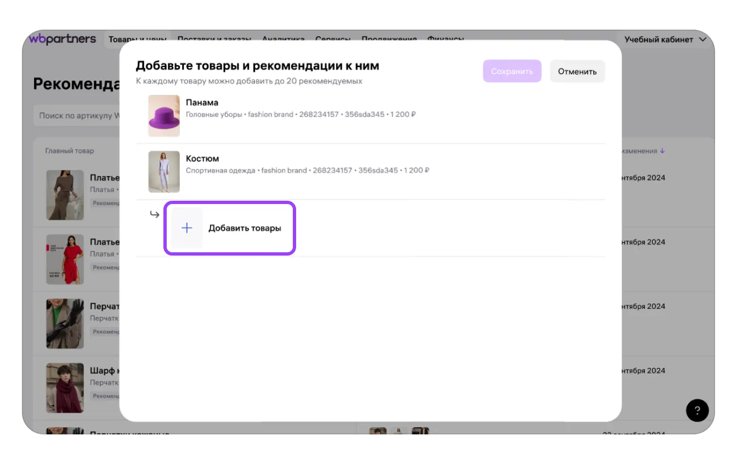
Task: Select the purple Панама hat thumbnail
Action: (164, 116)
